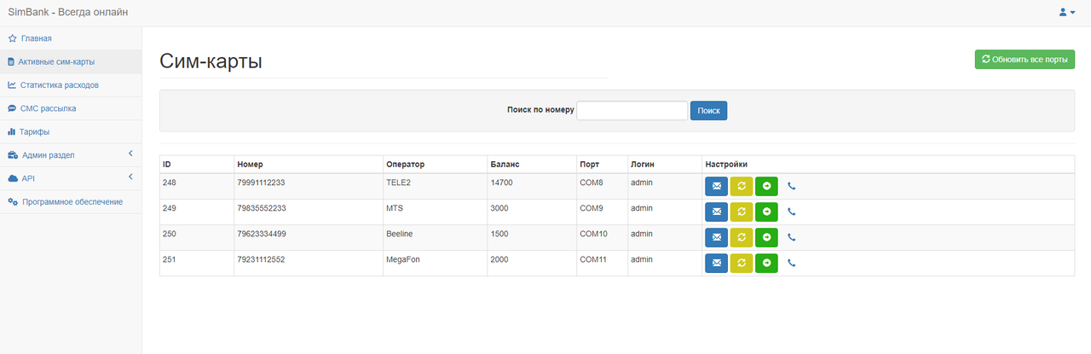The height and width of the screenshot is (354, 1091).
Task: Click the envelope SMS icon for TELE2 row
Action: [716, 186]
